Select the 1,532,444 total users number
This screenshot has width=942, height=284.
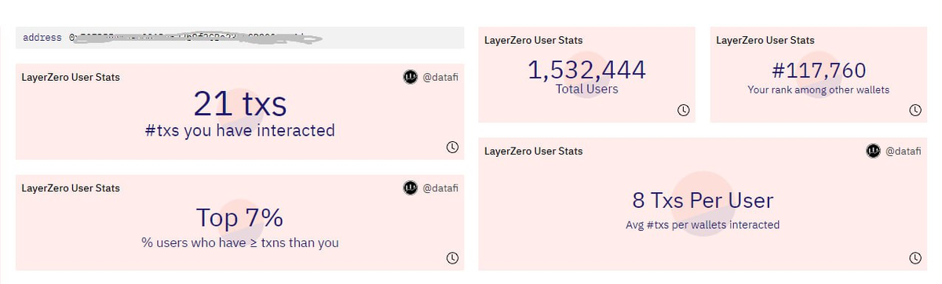[586, 70]
